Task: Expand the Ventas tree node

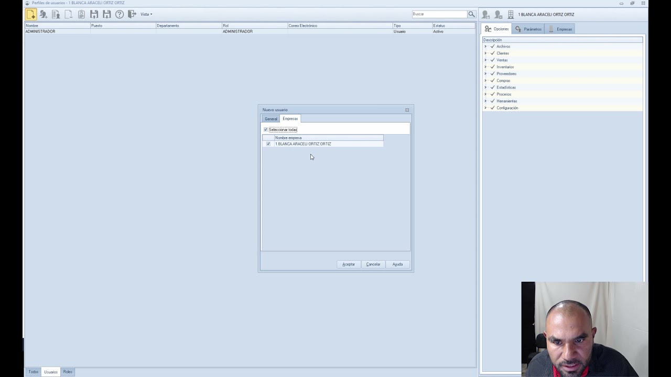Action: pos(485,60)
